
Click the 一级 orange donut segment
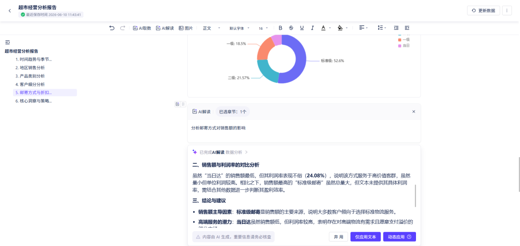(265, 49)
